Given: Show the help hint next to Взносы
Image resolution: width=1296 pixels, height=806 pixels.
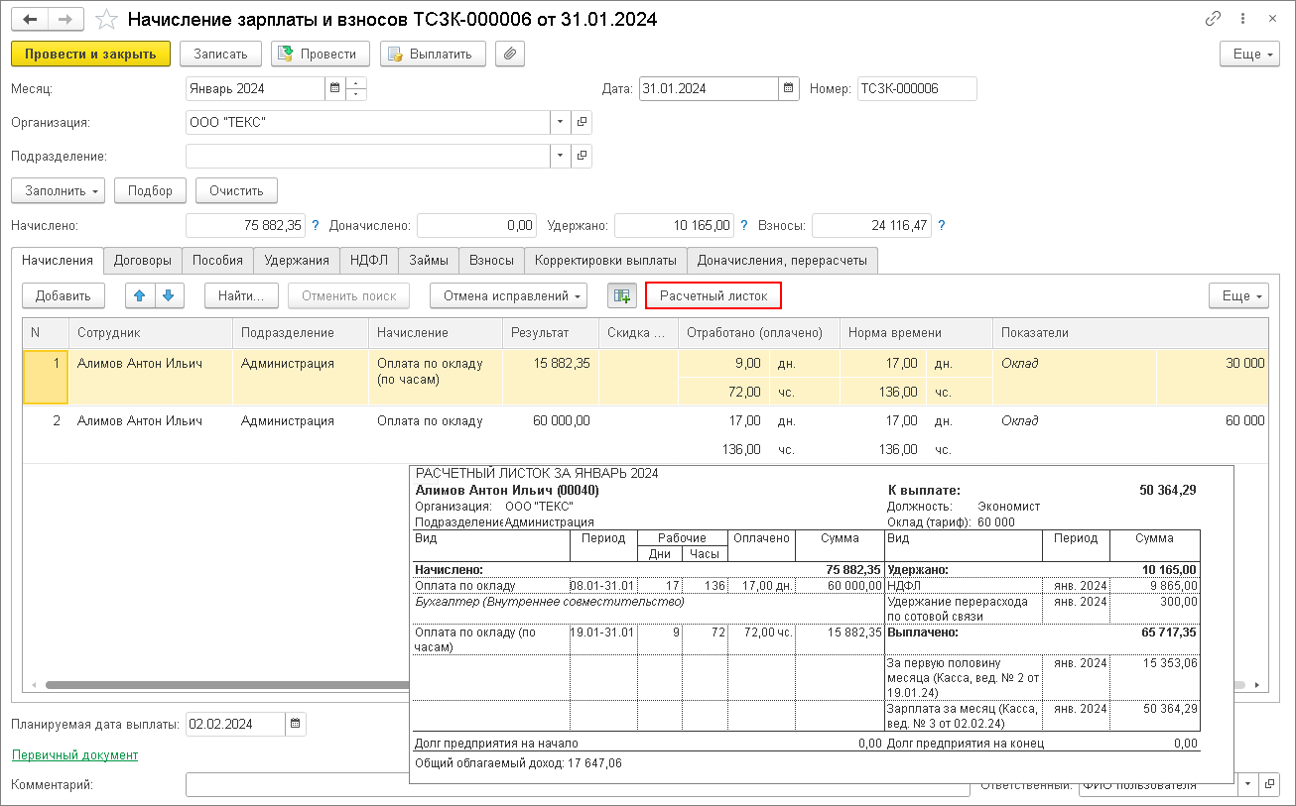Looking at the screenshot, I should (x=942, y=226).
